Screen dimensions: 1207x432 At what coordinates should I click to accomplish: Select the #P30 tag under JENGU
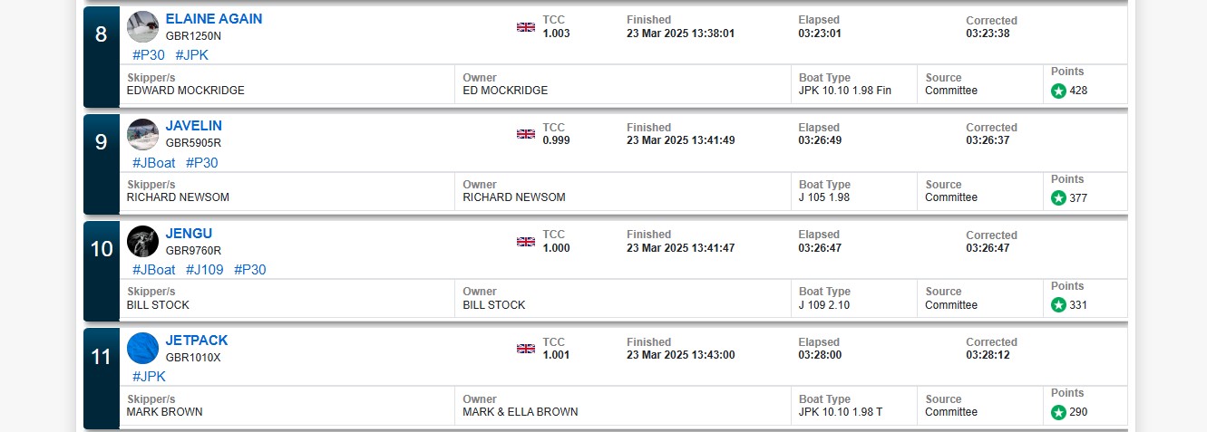(250, 270)
